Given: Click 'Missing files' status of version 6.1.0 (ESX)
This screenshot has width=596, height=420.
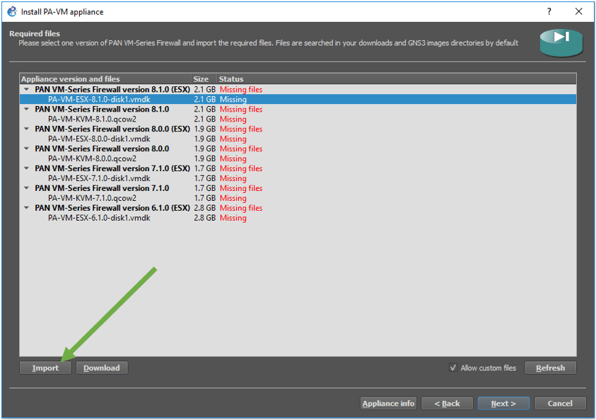Looking at the screenshot, I should click(x=241, y=208).
